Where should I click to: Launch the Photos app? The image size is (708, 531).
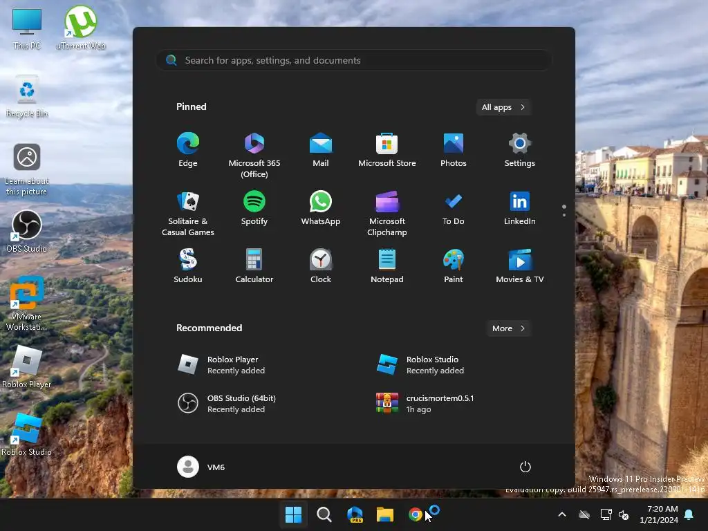(x=454, y=150)
